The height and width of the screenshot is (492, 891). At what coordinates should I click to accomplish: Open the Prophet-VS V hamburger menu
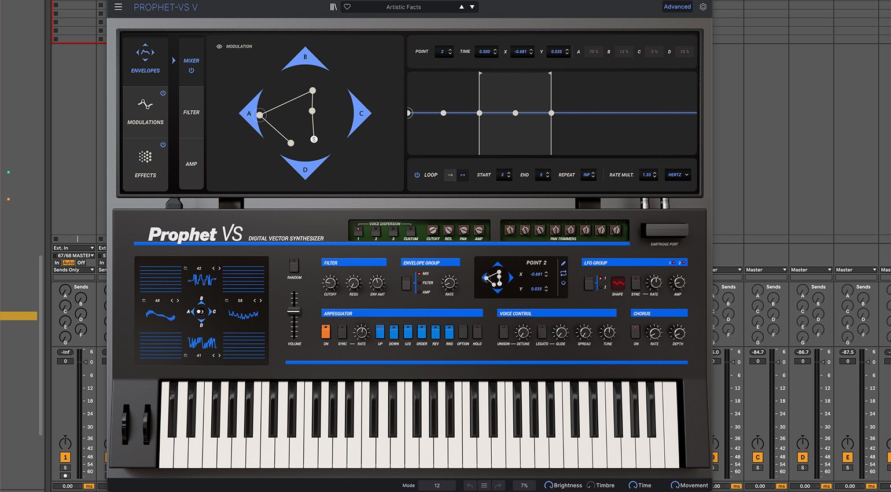[118, 7]
